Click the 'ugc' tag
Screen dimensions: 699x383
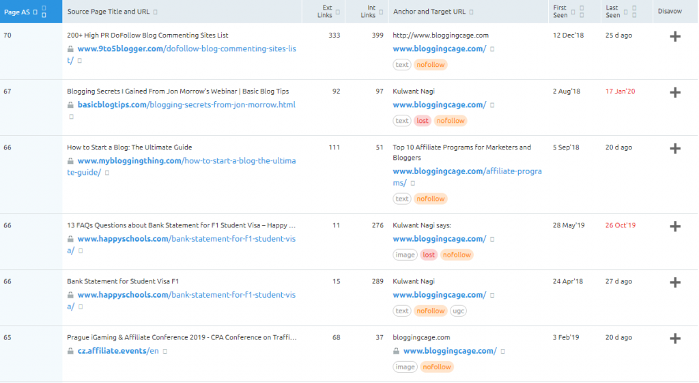(458, 311)
